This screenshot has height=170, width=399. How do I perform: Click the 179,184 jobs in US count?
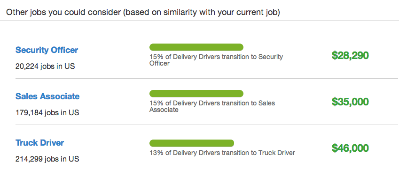click(47, 112)
